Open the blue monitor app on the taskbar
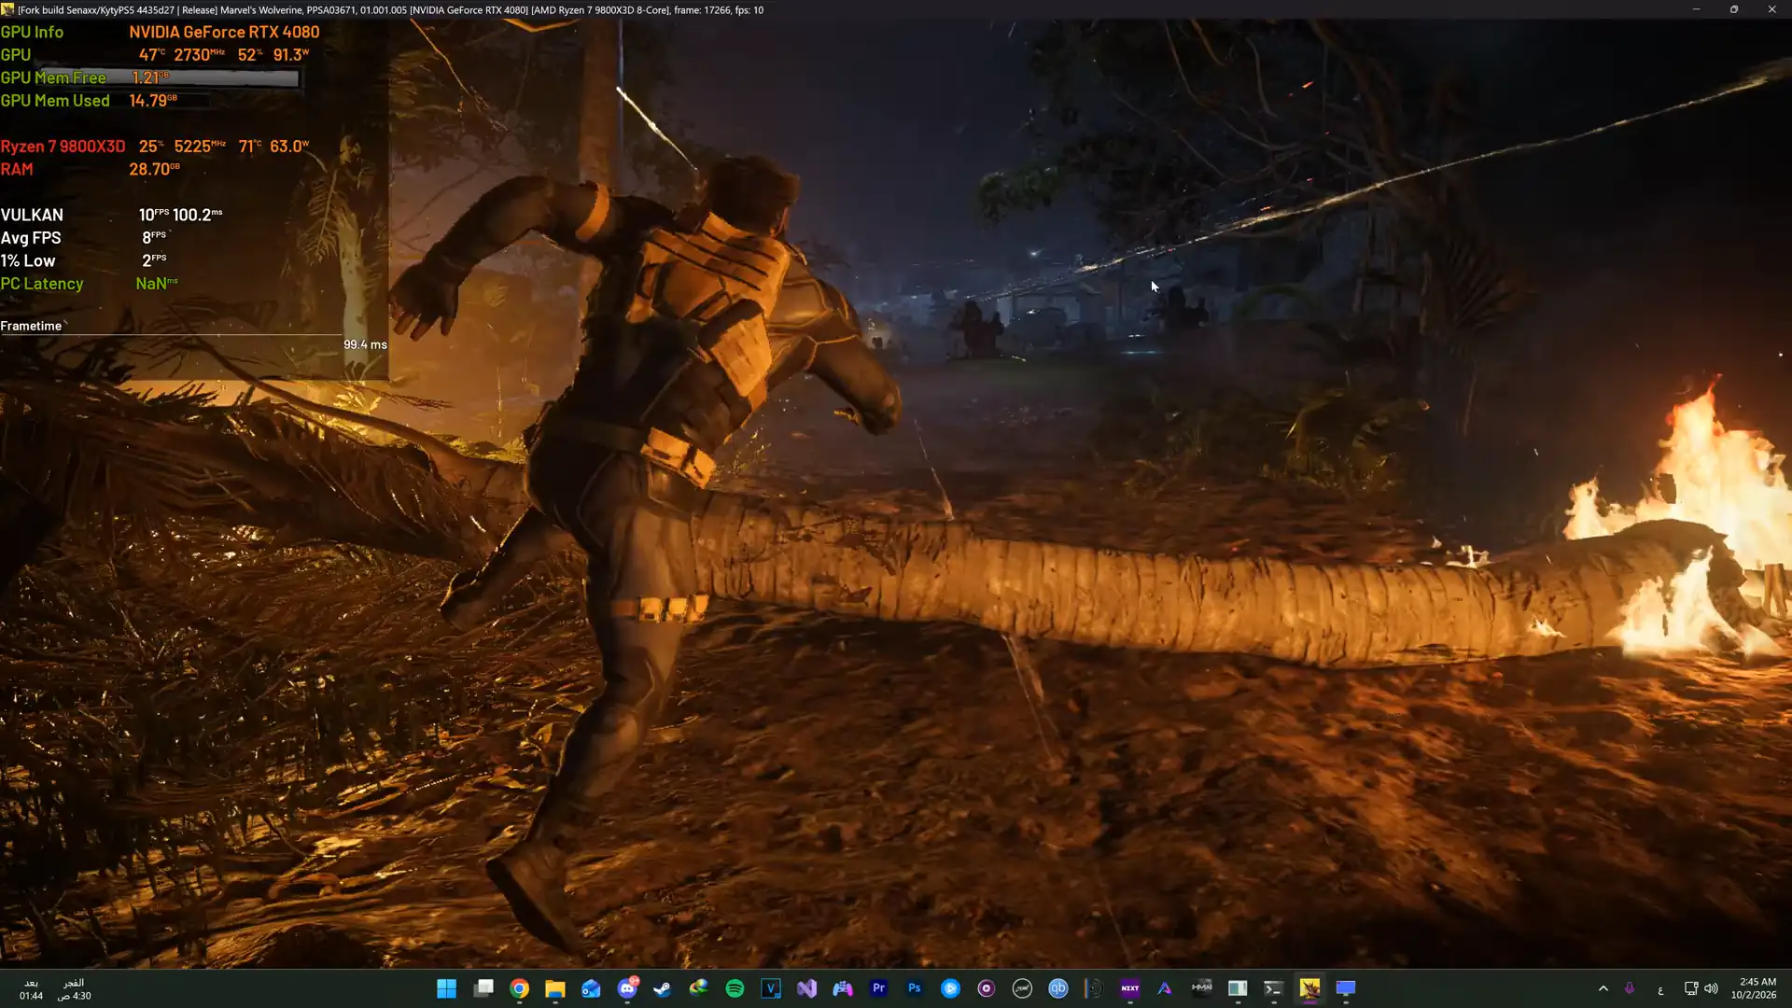Viewport: 1792px width, 1008px height. [x=1345, y=988]
